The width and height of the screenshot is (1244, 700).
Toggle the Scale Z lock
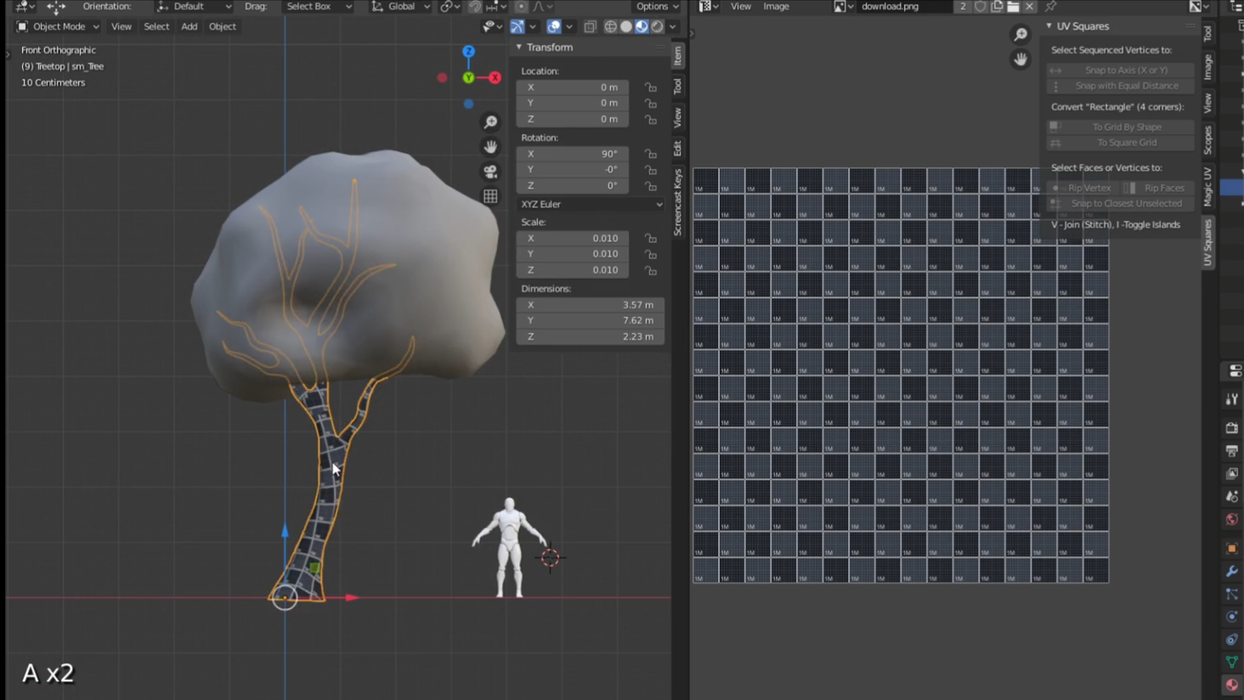[651, 271]
